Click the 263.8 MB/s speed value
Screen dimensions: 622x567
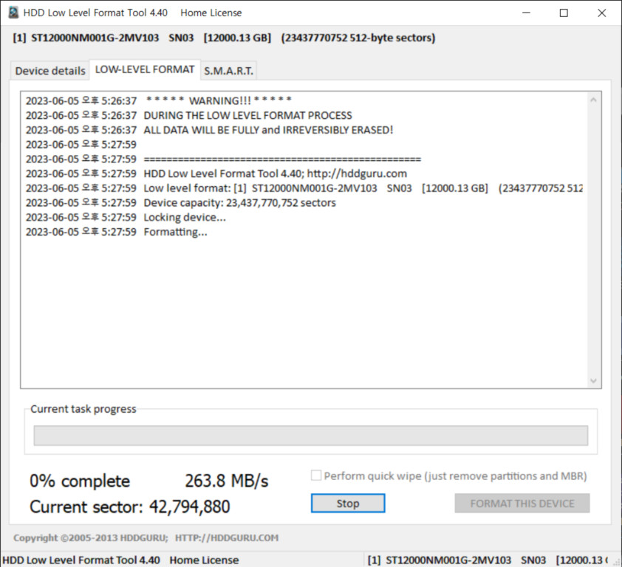(227, 481)
